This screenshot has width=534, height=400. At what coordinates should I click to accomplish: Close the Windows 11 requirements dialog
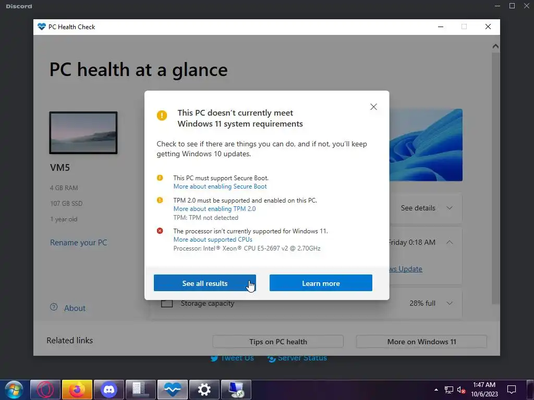click(373, 107)
